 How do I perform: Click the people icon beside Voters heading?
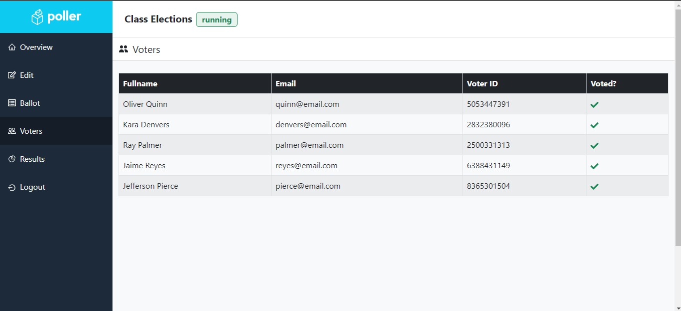123,49
